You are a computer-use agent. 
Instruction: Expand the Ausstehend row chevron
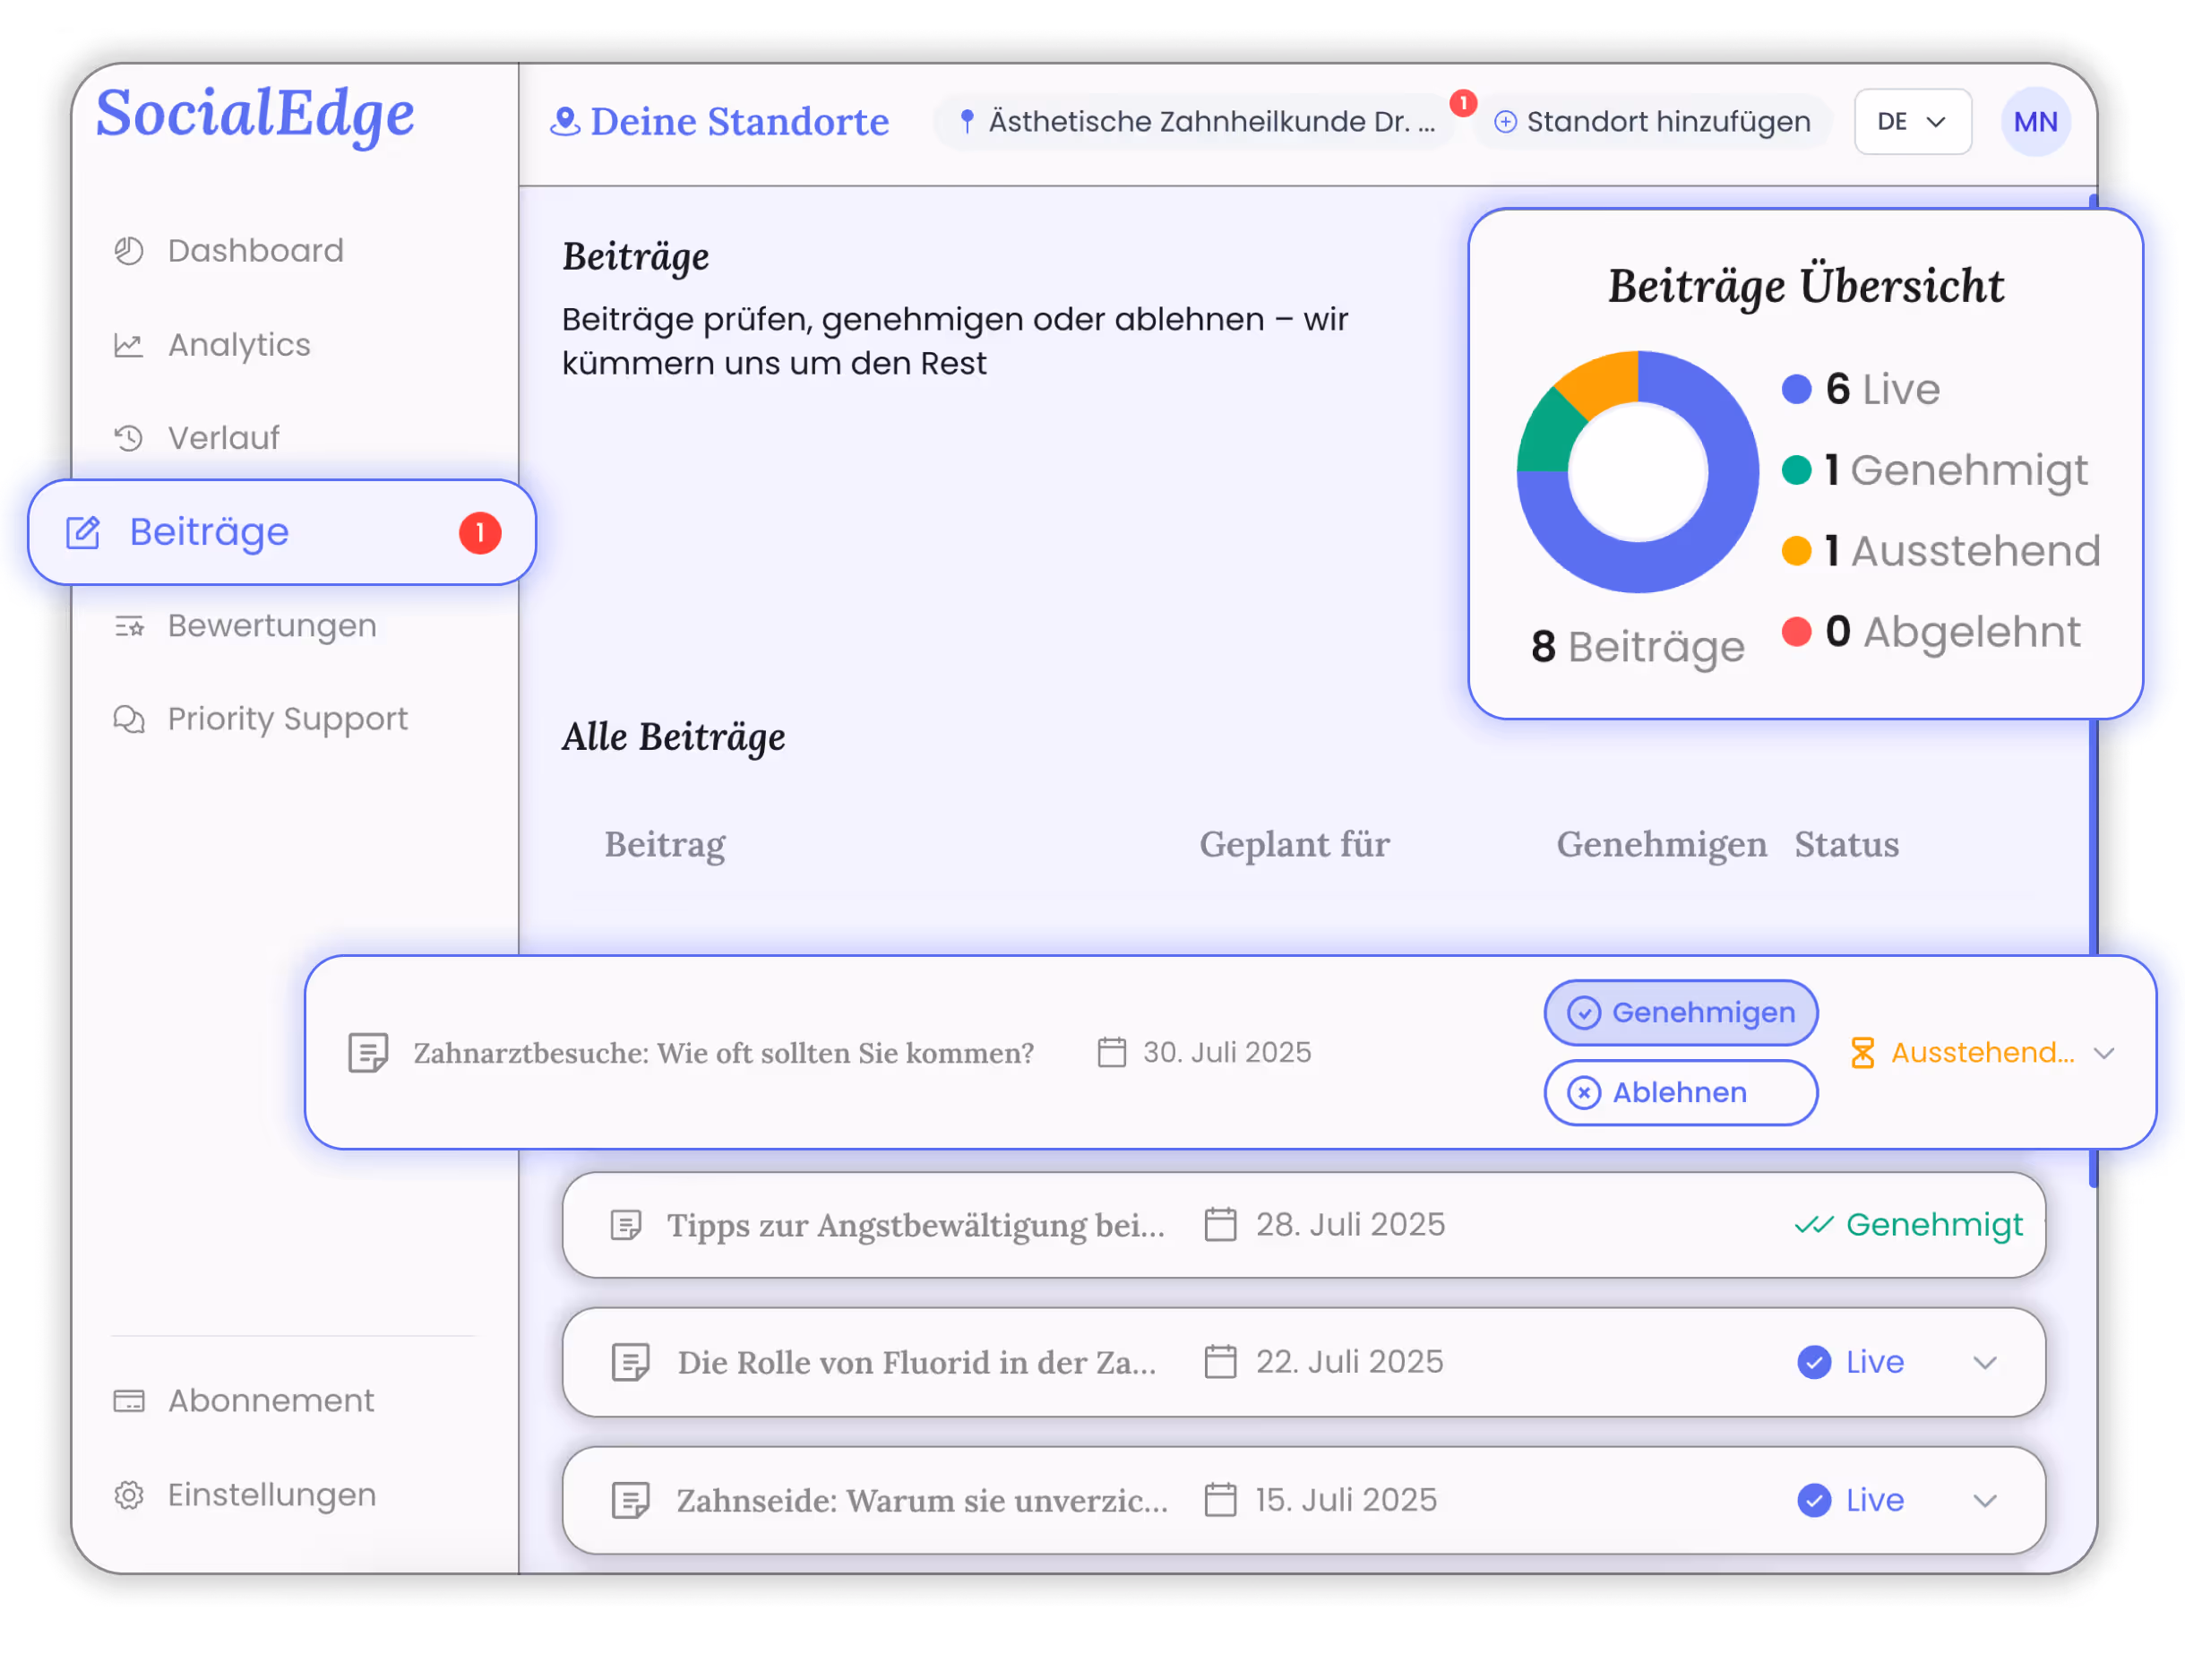[2103, 1053]
